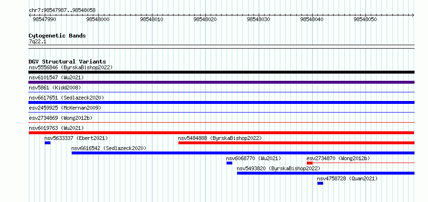The image size is (428, 202).
Task: Select the blue nsv5493820 variant bar
Action: coord(326,173)
